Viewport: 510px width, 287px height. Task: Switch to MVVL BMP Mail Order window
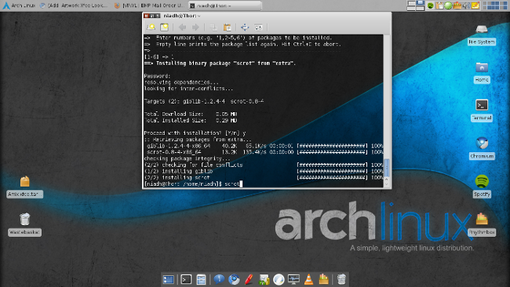pyautogui.click(x=150, y=5)
